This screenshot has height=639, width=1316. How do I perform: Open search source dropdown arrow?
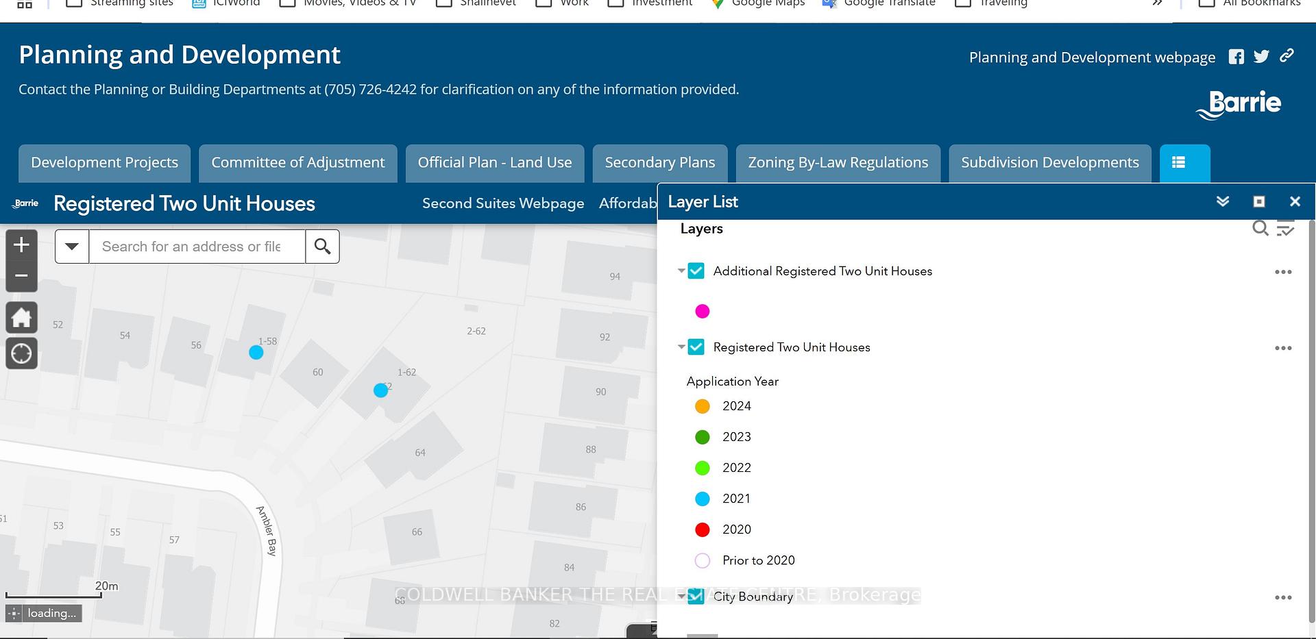point(72,247)
